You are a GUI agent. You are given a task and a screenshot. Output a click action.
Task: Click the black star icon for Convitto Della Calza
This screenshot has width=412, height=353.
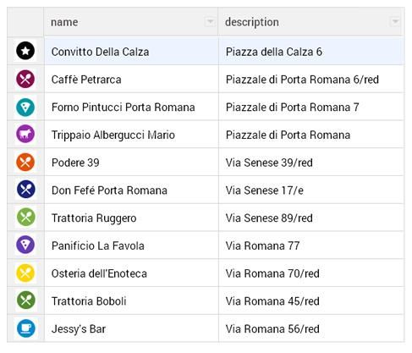[x=25, y=51]
